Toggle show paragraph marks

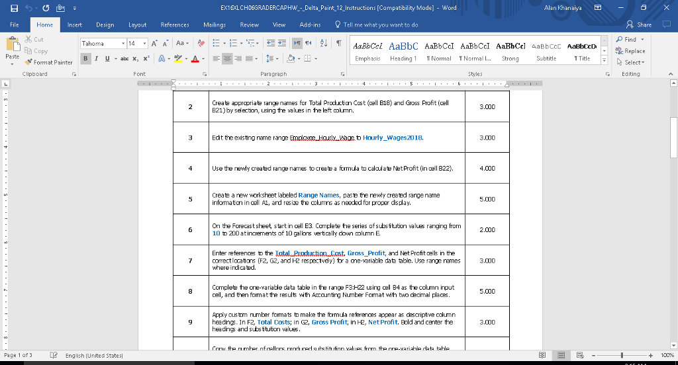[x=338, y=43]
